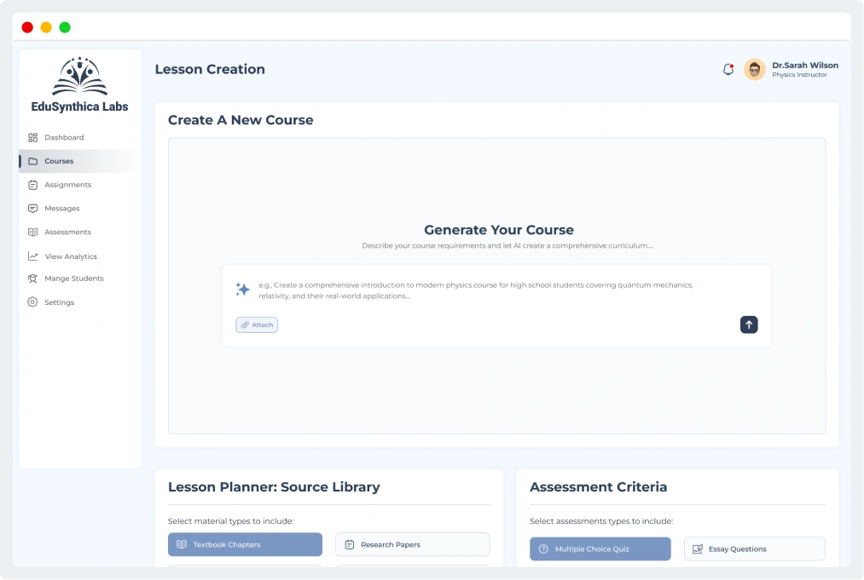Click the View Analytics chart icon
This screenshot has height=580, width=864.
pyautogui.click(x=32, y=256)
